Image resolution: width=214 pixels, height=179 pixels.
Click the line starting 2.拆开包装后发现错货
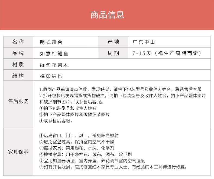(122, 96)
